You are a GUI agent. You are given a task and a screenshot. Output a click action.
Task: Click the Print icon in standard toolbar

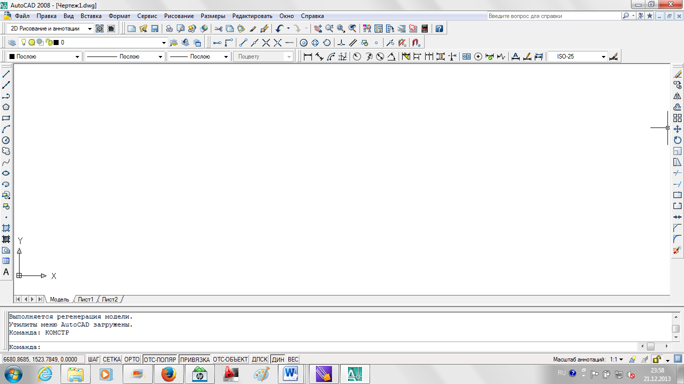coord(169,28)
